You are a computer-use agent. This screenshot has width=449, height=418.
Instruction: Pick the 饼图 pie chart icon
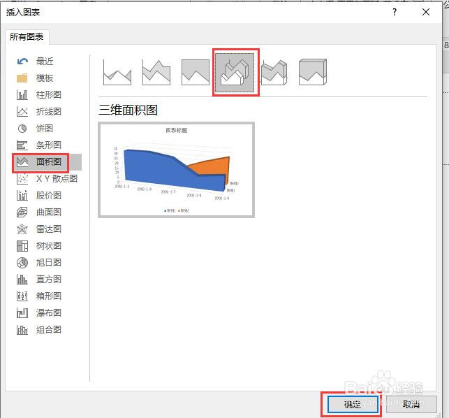(x=22, y=129)
